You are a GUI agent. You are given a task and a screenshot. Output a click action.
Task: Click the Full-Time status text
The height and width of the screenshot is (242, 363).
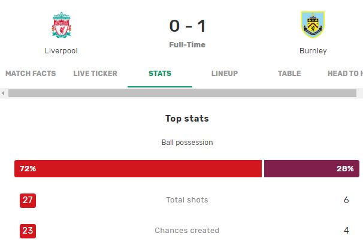pyautogui.click(x=187, y=45)
